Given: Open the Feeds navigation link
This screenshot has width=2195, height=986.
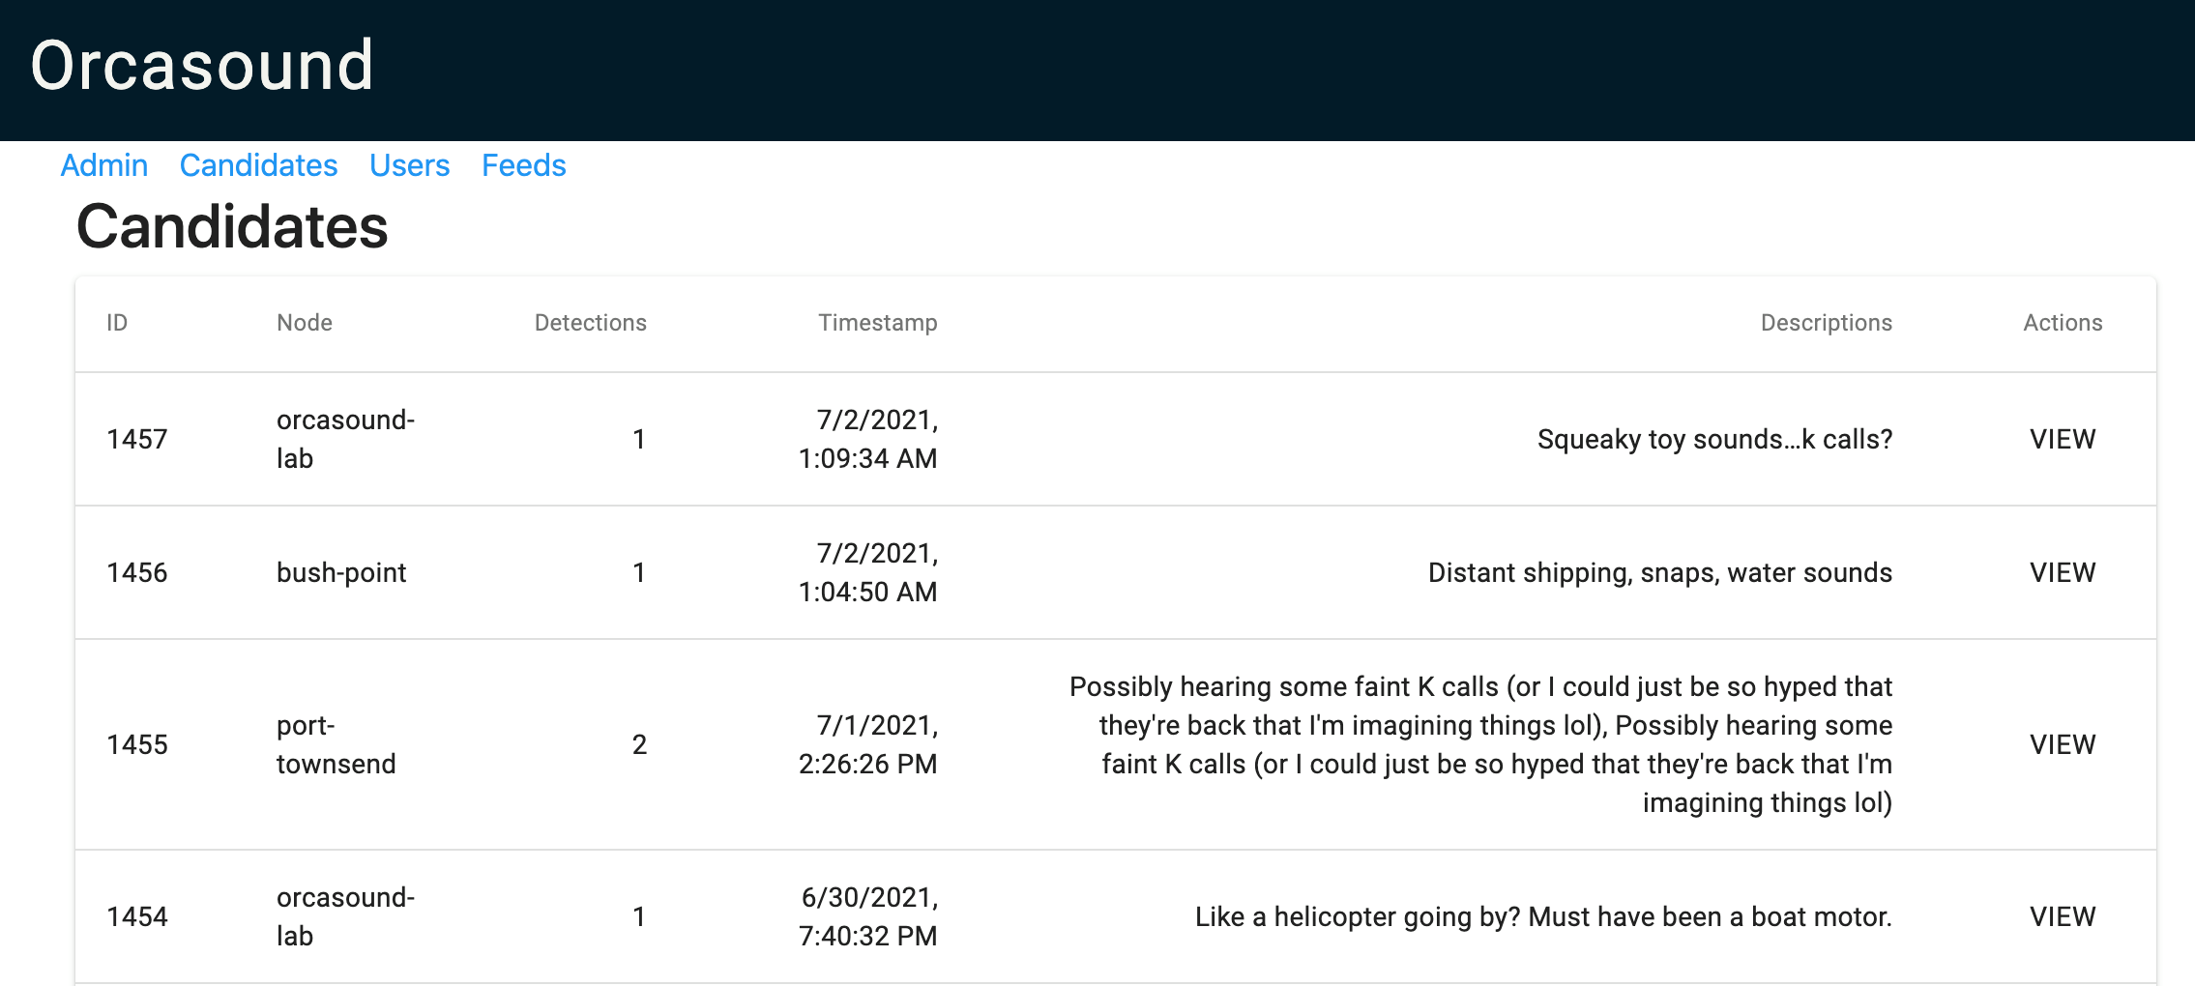Looking at the screenshot, I should (x=523, y=165).
